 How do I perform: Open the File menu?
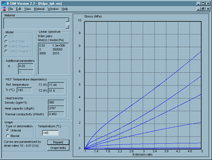[10, 9]
